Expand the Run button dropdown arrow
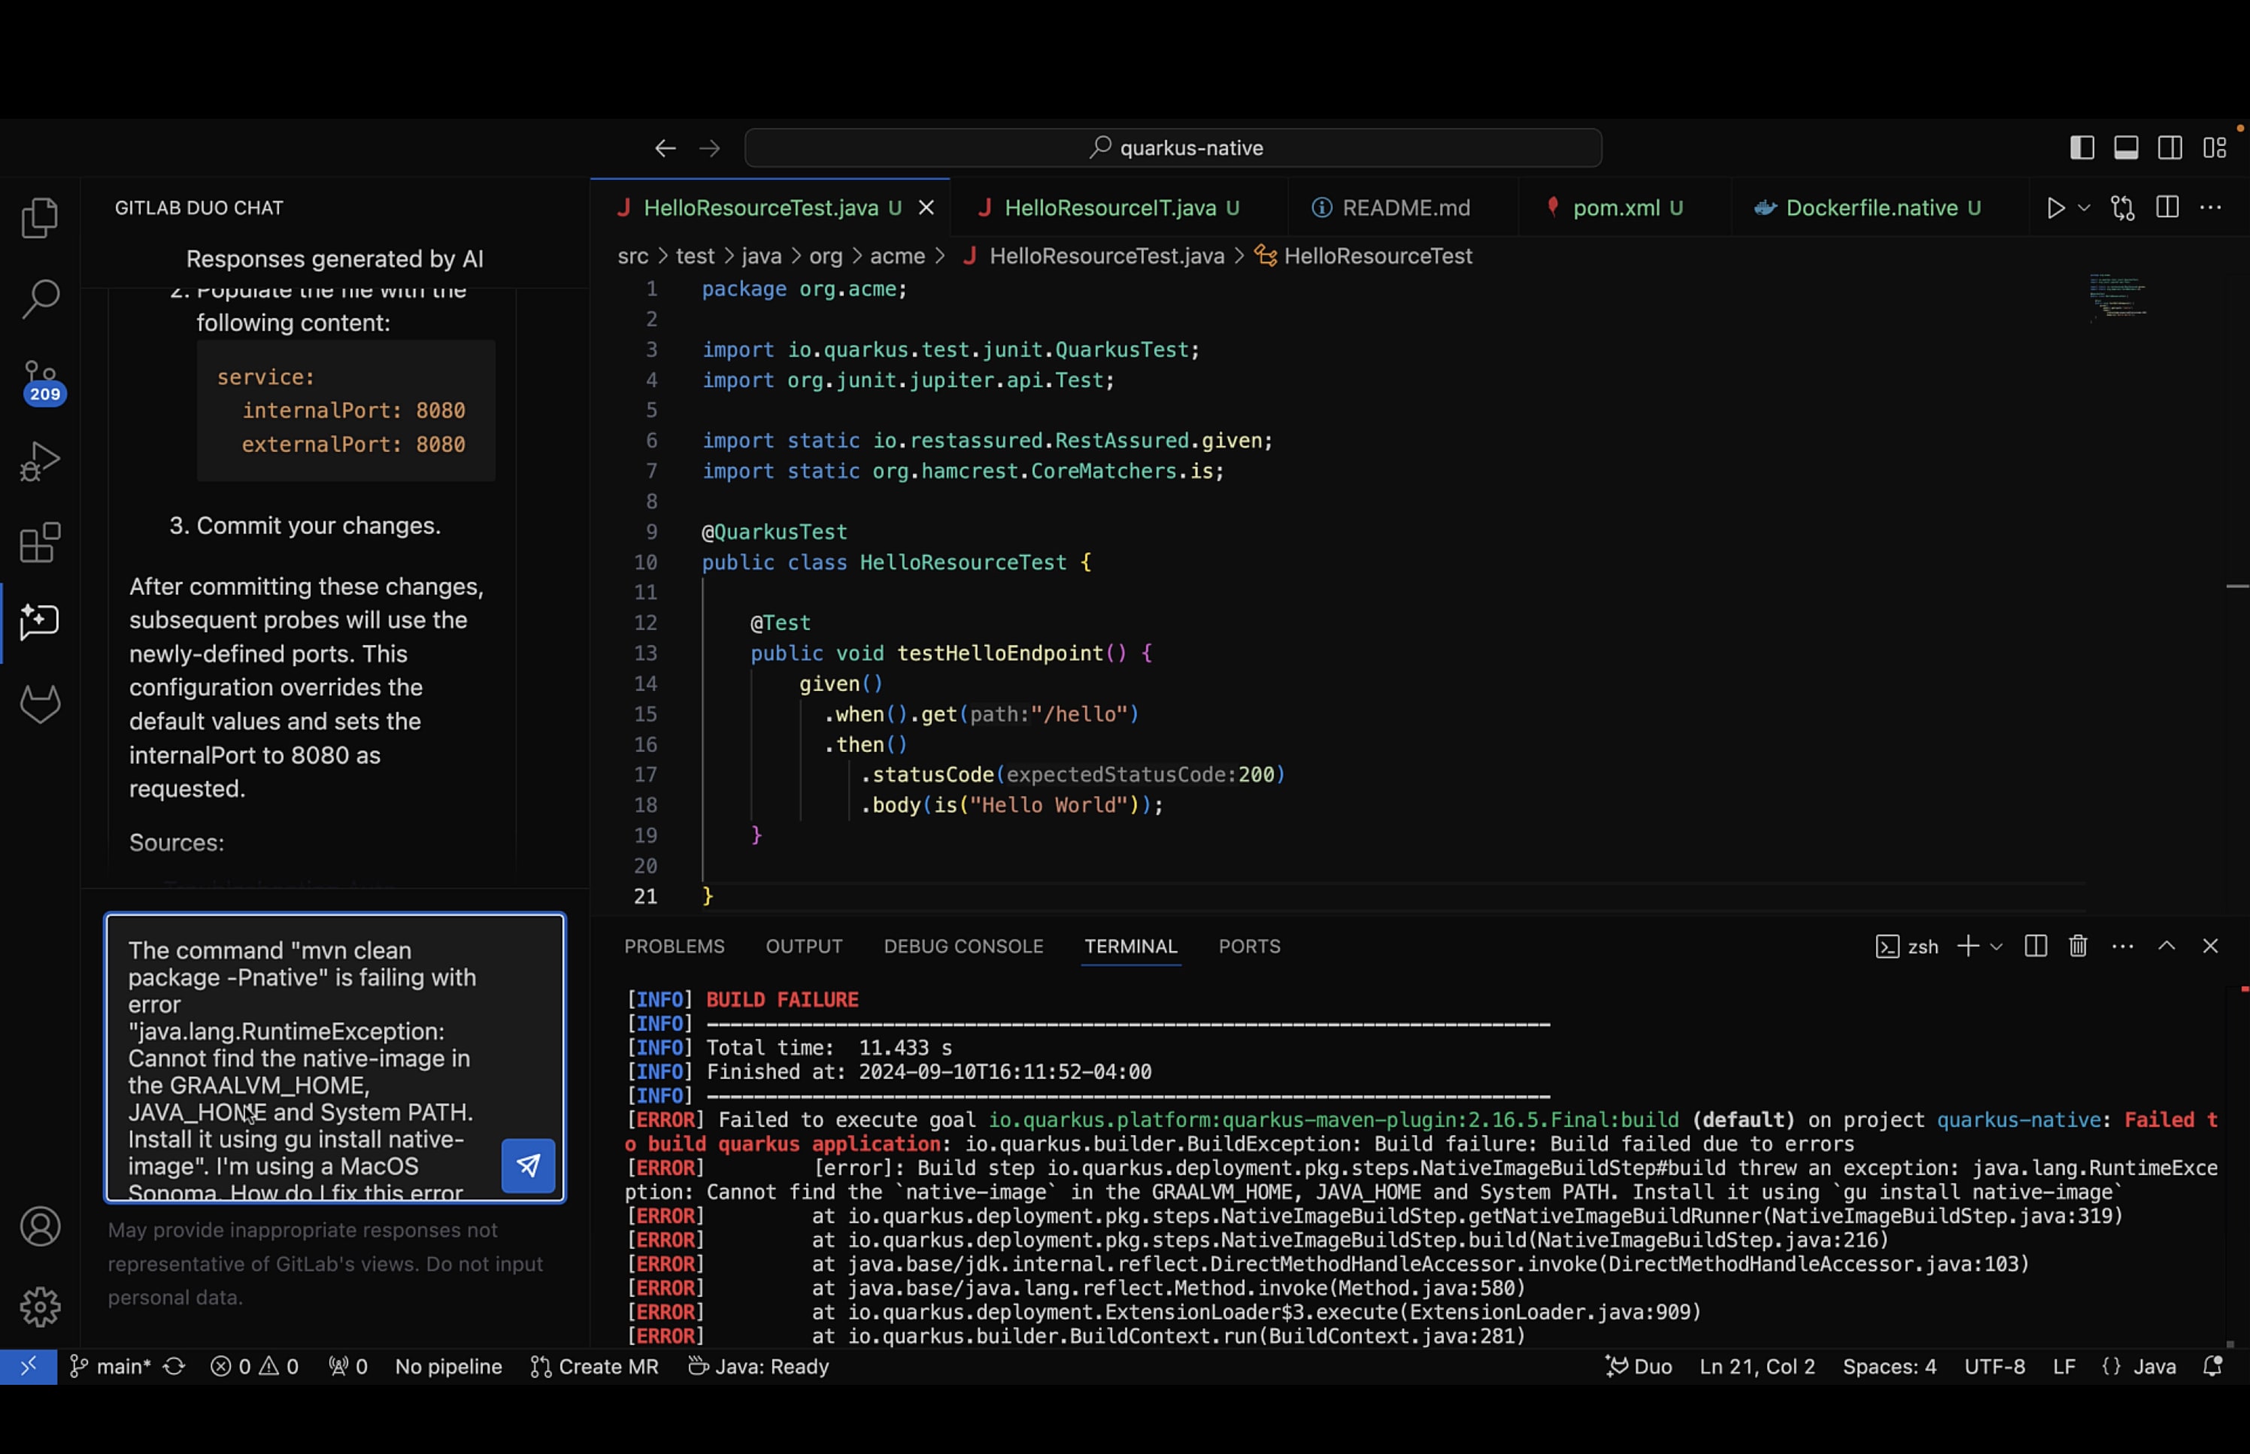The height and width of the screenshot is (1454, 2250). click(2084, 207)
